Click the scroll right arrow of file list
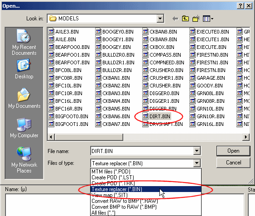The image size is (255, 216). pos(246,137)
